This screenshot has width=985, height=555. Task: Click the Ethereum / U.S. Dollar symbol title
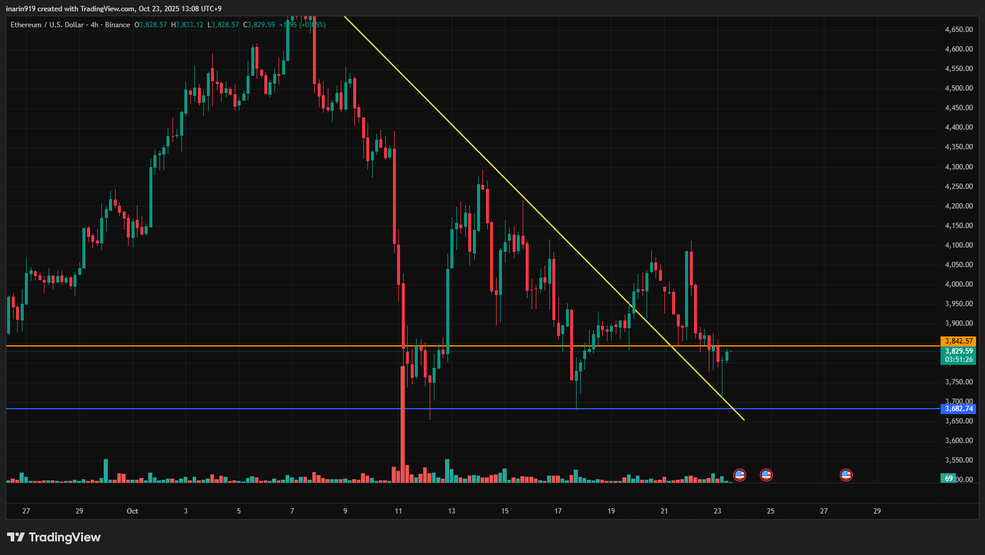click(47, 25)
